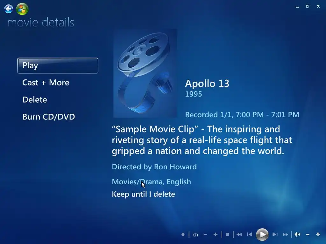The height and width of the screenshot is (244, 326).
Task: Click the stop playback button
Action: tap(227, 235)
